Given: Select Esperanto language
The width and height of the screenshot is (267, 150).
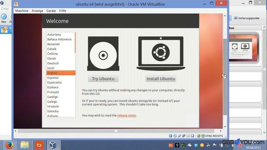Looking at the screenshot, I should pos(60,82).
